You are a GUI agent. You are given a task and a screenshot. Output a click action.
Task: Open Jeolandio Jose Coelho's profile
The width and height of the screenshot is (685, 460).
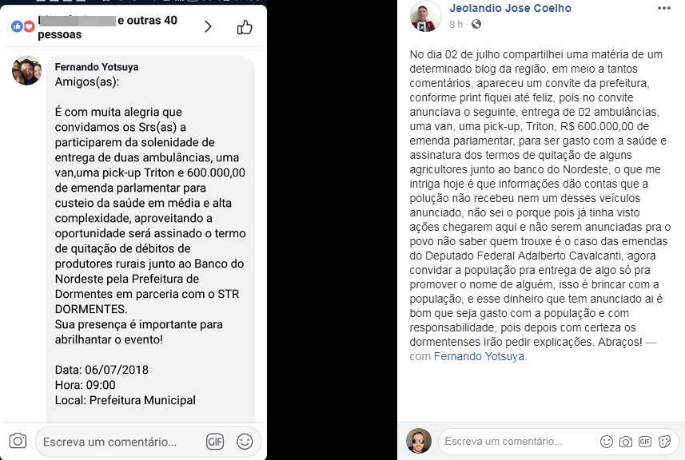coord(510,9)
